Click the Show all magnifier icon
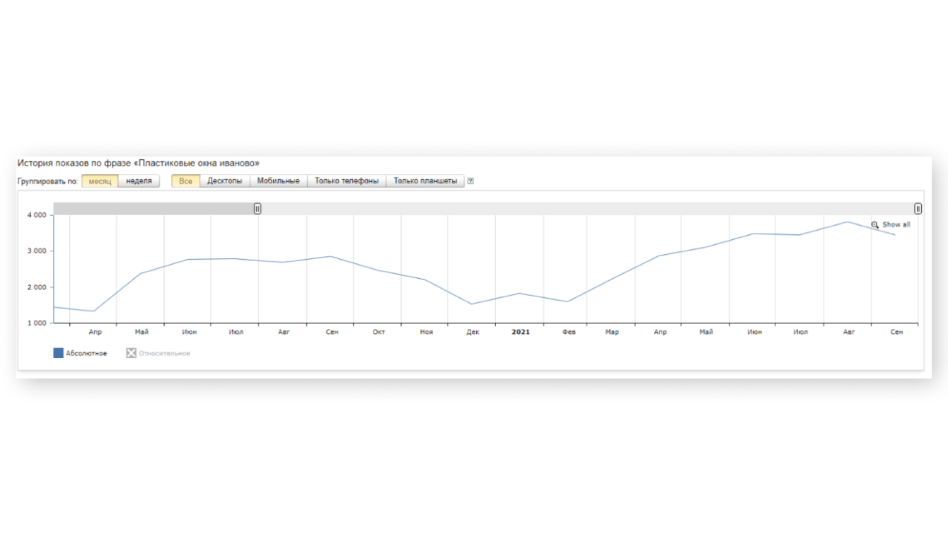Image resolution: width=948 pixels, height=535 pixels. (875, 225)
